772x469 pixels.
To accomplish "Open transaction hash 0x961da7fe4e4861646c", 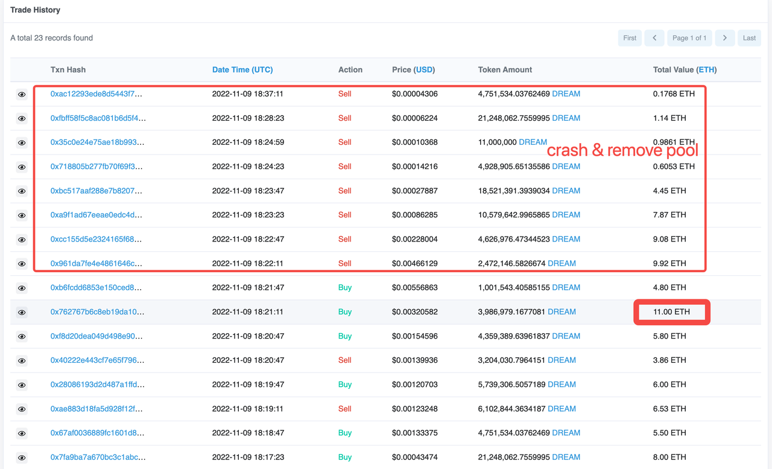I will [96, 263].
